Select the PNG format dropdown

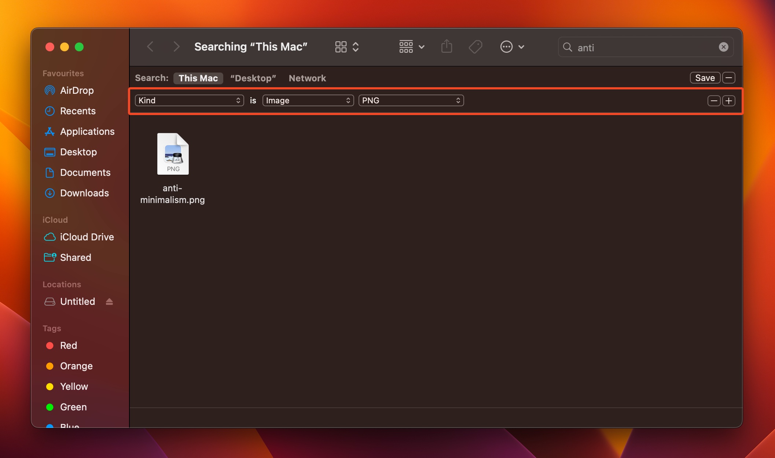coord(411,100)
